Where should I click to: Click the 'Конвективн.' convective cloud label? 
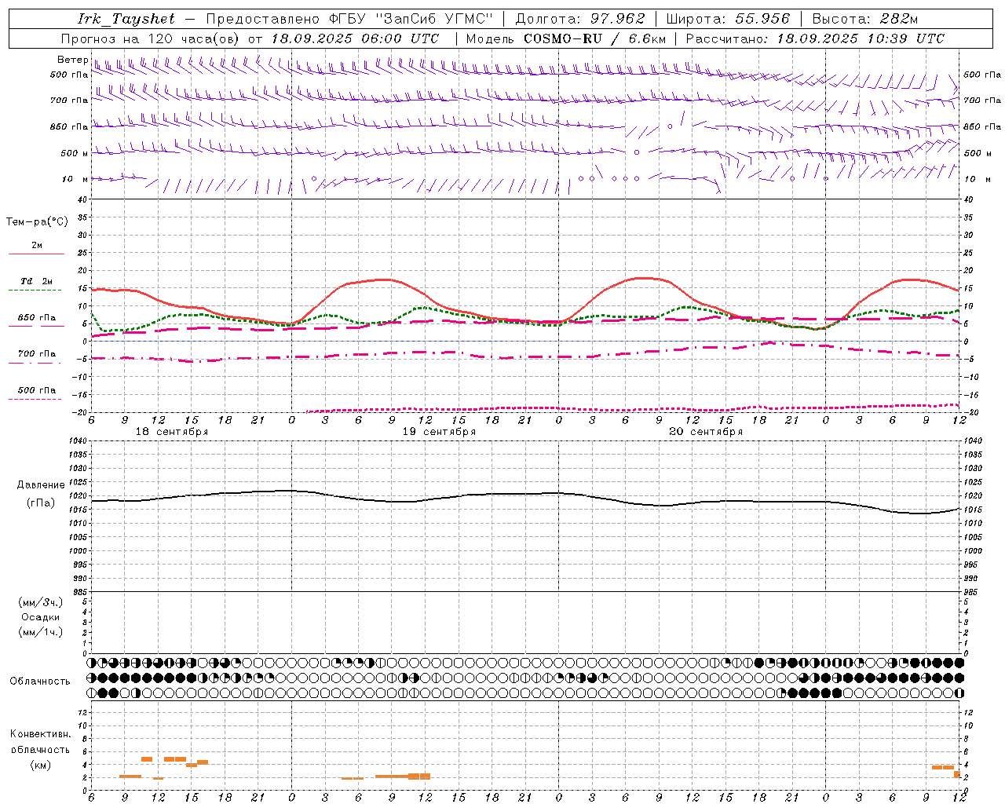tap(40, 734)
